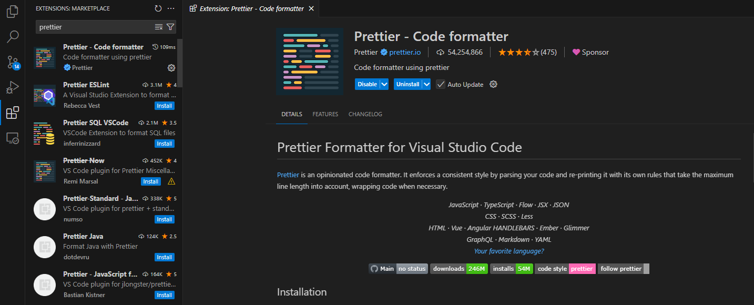
Task: Install Prettier - JavaScript formatter by Bastian Kistner
Action: (x=165, y=295)
